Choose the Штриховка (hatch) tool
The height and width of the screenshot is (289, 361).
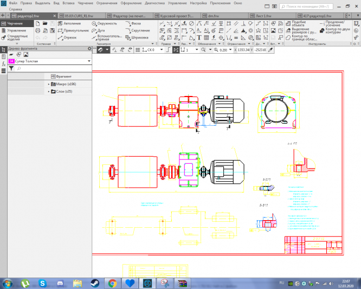tap(139, 38)
